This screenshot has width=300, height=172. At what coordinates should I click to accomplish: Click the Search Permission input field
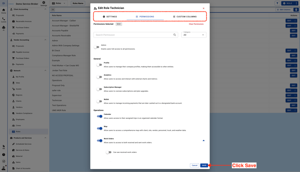point(136,35)
